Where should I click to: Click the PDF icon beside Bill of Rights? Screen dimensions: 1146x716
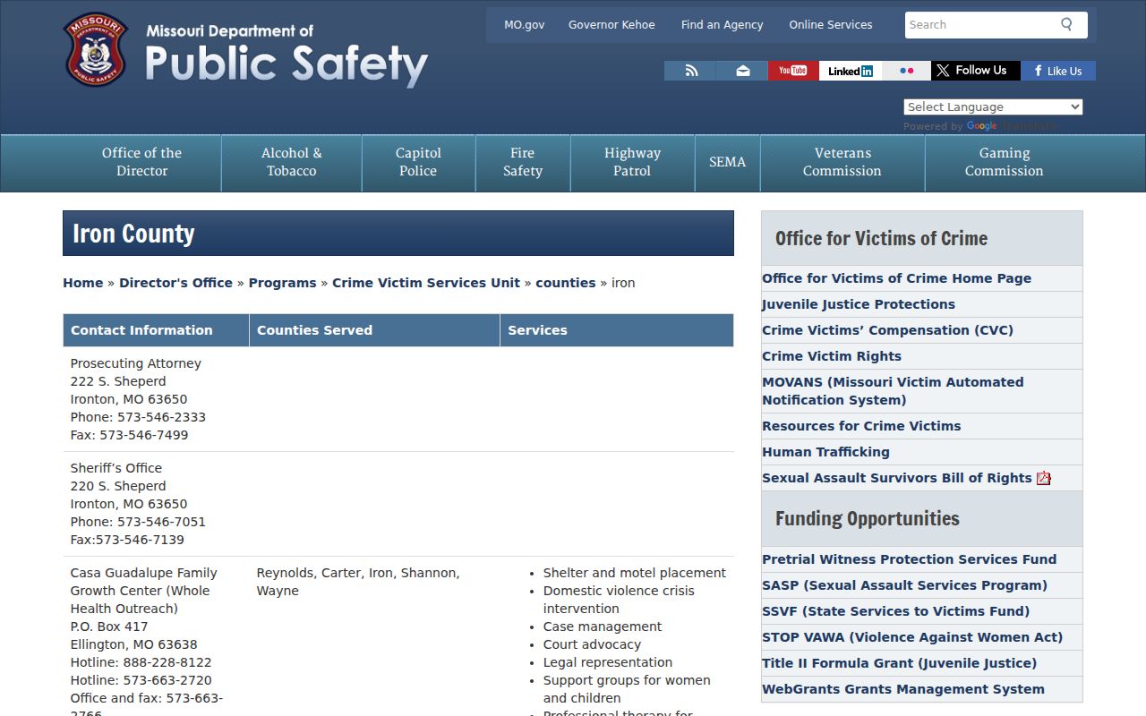click(1044, 478)
